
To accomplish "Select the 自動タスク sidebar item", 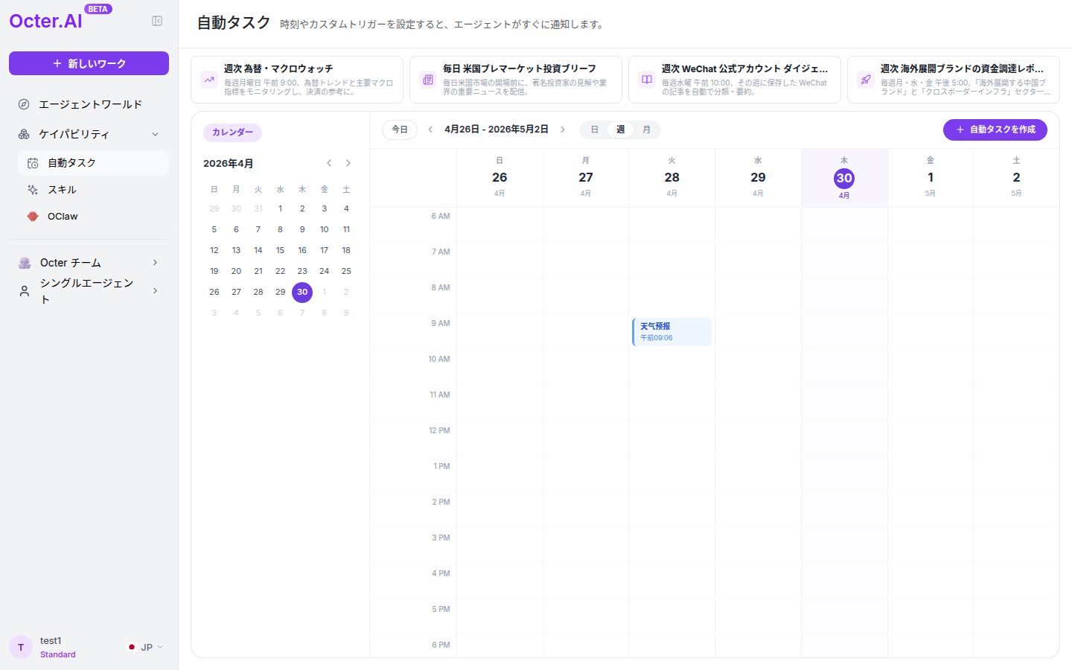I will [93, 163].
